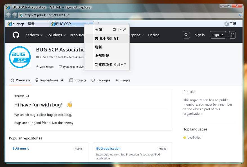
Task: Open the new tab button
Action: point(96,23)
